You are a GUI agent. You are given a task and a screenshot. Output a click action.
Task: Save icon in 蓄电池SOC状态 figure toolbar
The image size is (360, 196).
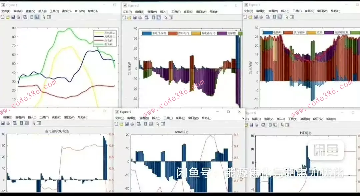pos(3,123)
